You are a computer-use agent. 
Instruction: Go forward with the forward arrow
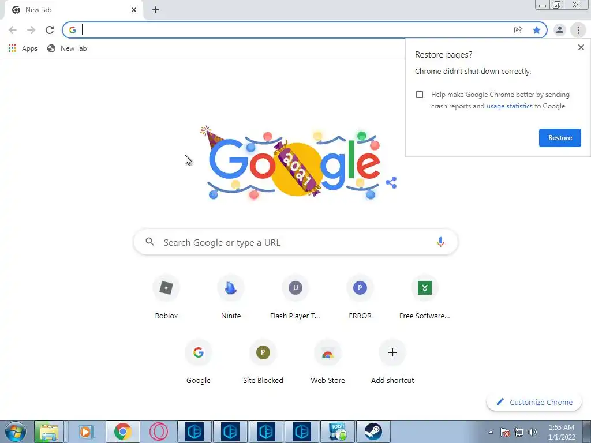31,30
